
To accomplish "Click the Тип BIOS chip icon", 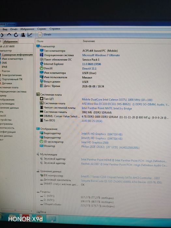I will click(42, 120).
